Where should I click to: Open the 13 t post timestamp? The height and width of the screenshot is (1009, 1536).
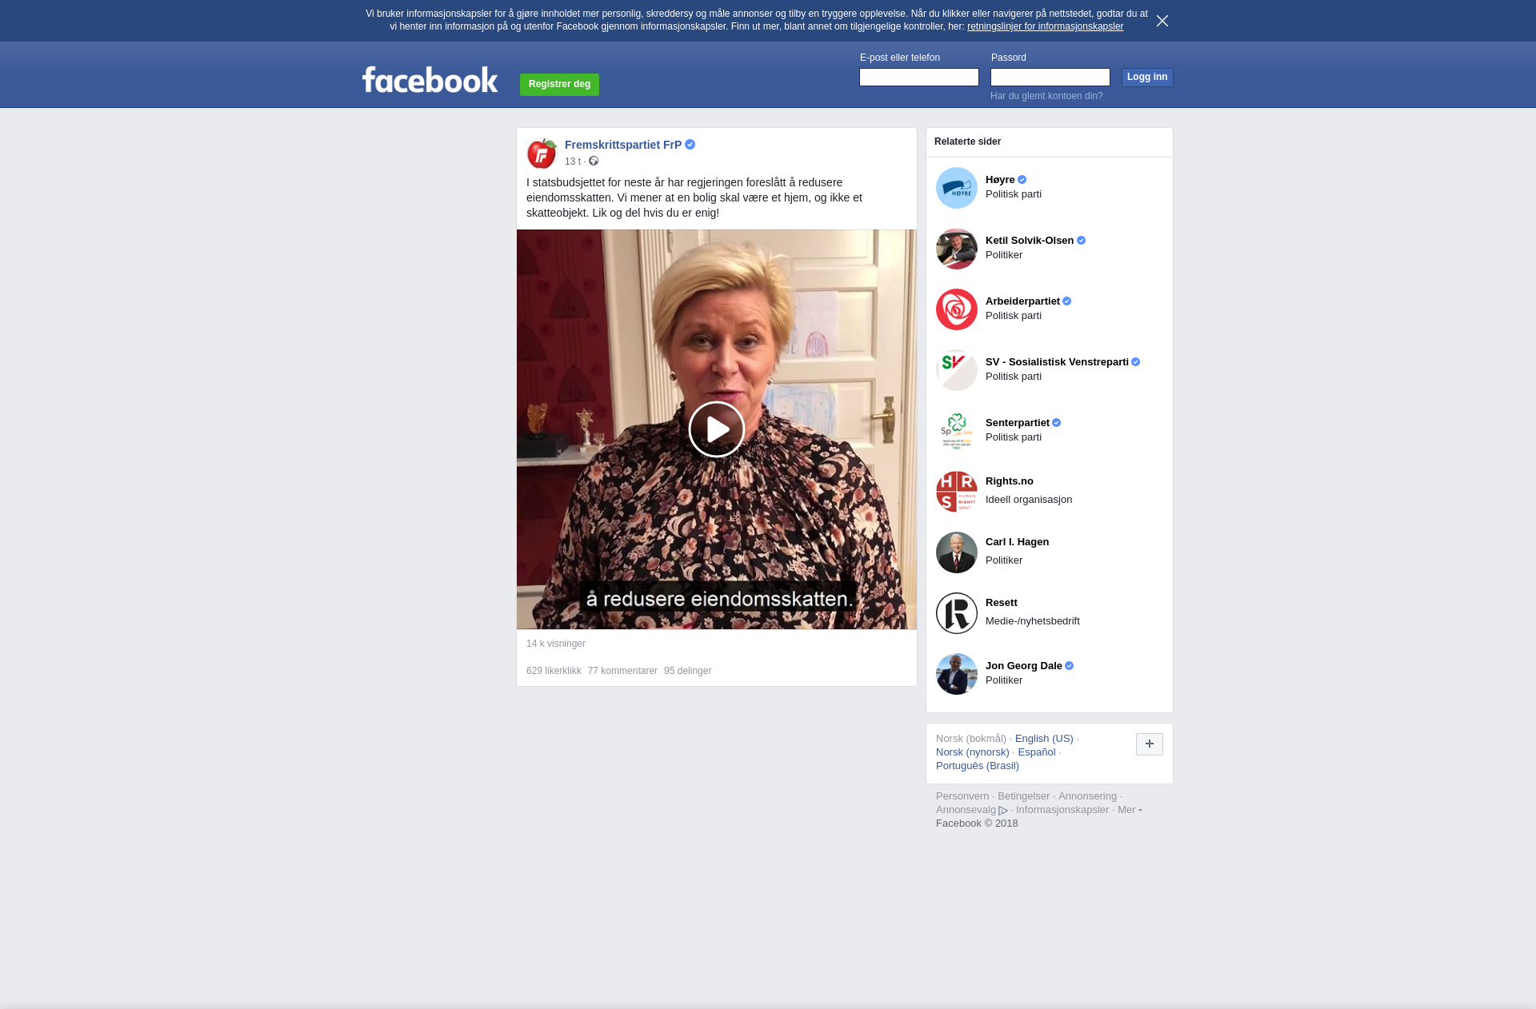[573, 162]
